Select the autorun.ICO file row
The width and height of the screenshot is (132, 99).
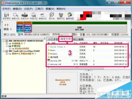(87, 61)
